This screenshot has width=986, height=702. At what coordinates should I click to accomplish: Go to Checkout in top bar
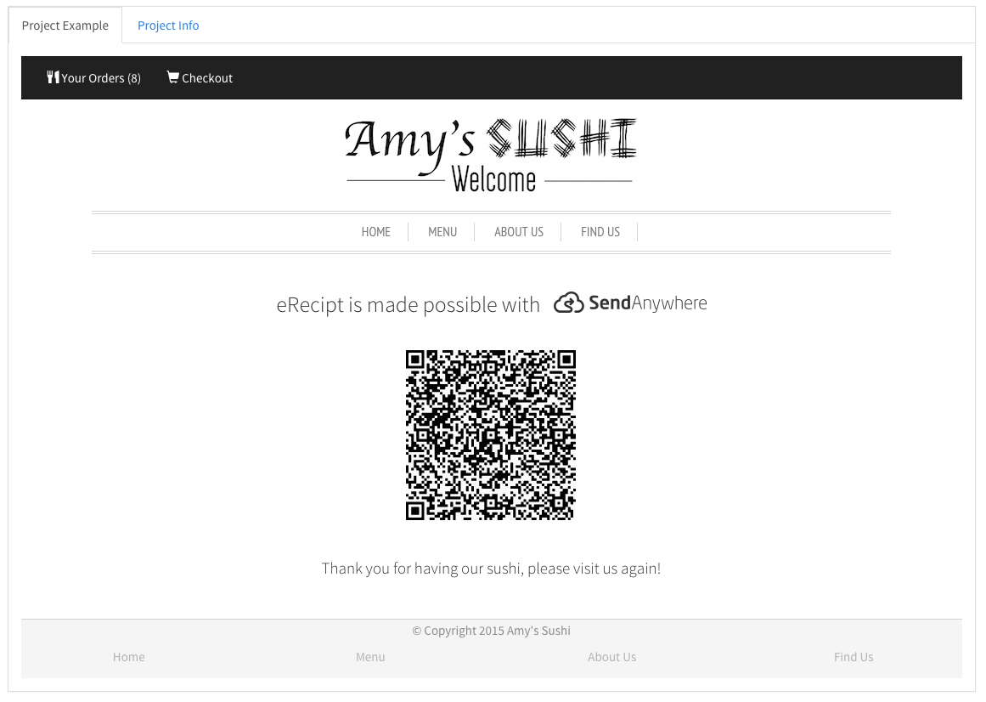[200, 78]
